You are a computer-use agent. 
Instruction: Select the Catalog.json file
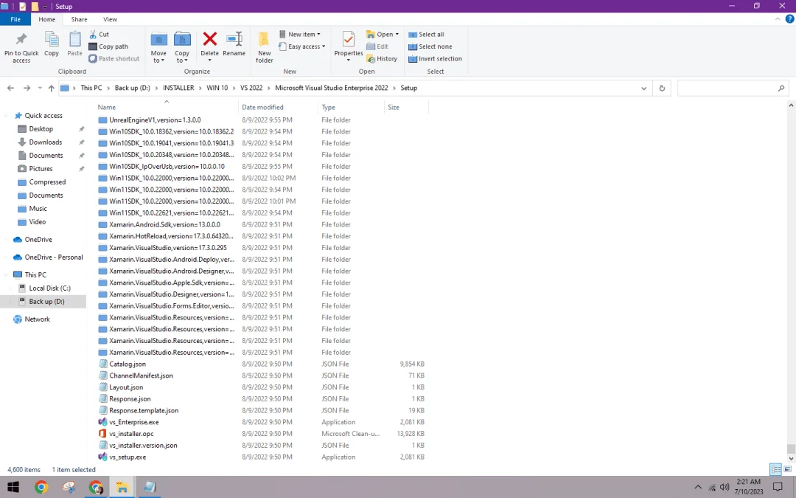tap(128, 364)
